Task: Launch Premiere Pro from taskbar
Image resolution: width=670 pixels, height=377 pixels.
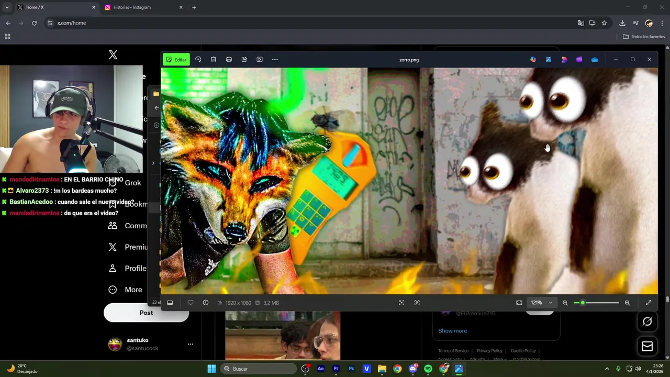Action: (336, 369)
